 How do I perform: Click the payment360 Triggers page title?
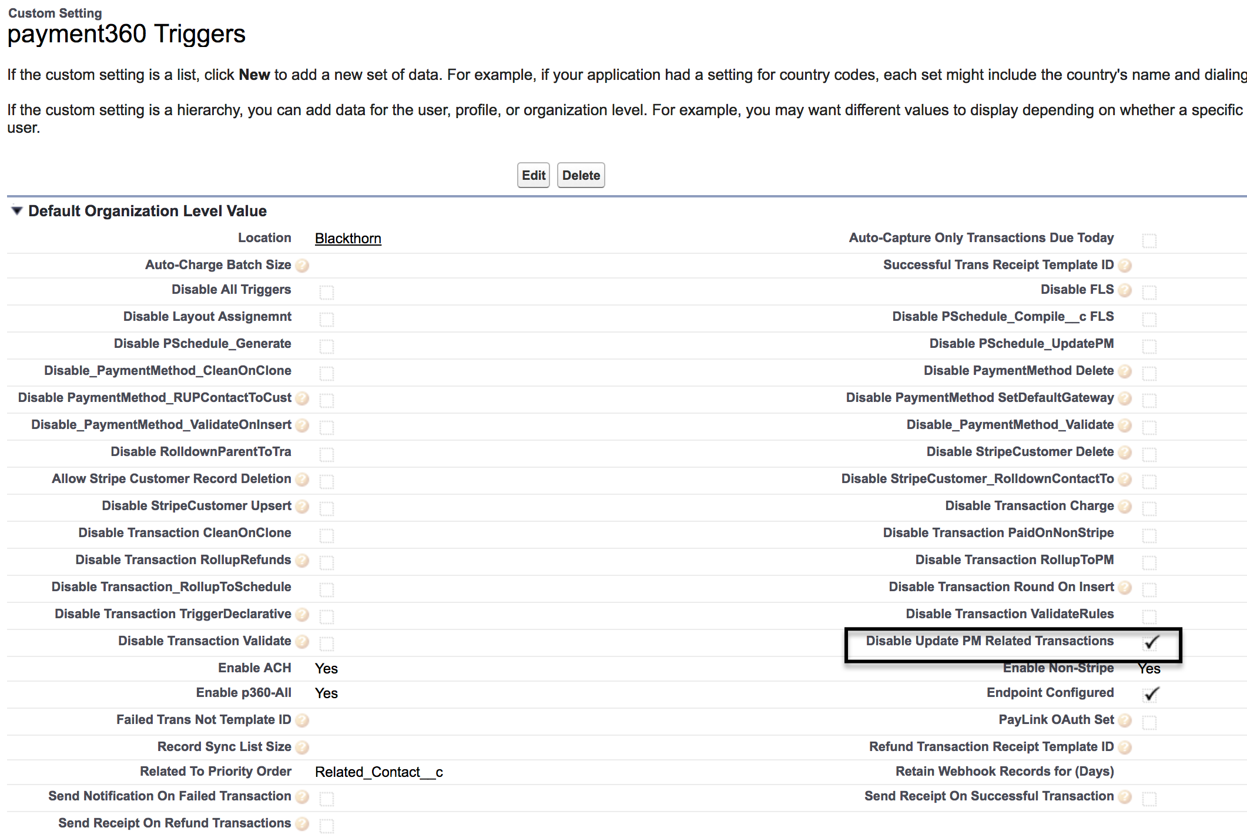coord(126,34)
